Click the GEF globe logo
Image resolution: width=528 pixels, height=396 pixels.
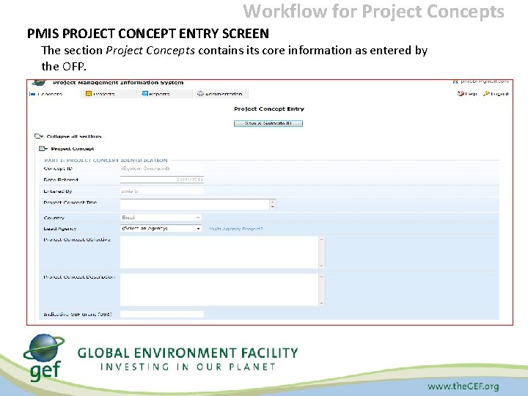coord(44,348)
